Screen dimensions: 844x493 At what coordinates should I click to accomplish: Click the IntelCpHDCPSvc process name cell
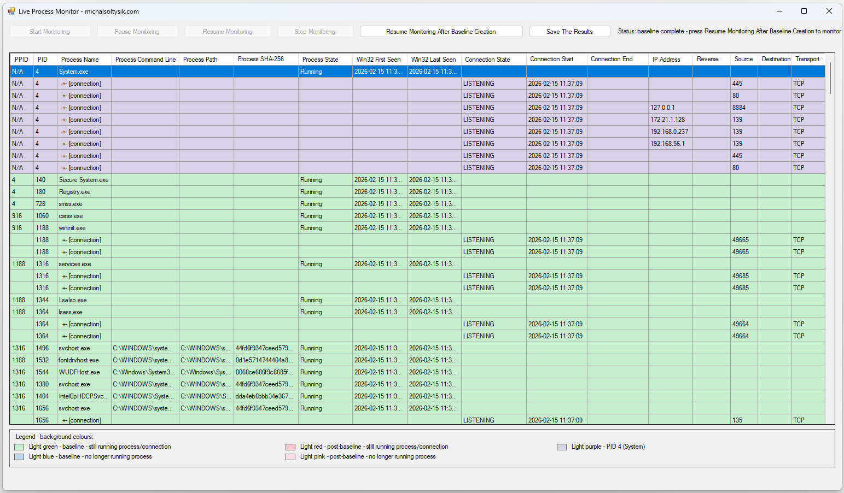click(x=84, y=396)
